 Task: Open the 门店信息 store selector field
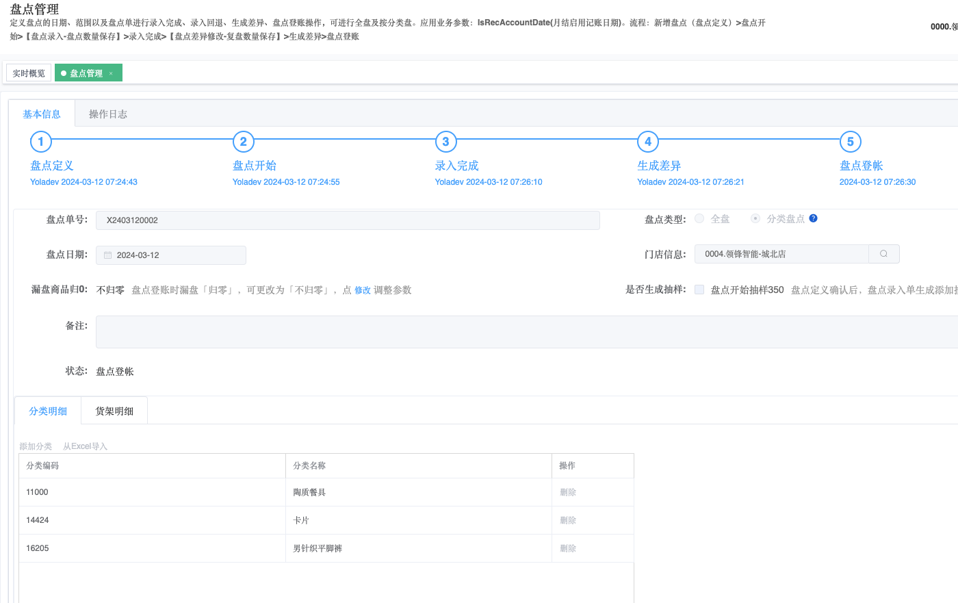click(780, 254)
